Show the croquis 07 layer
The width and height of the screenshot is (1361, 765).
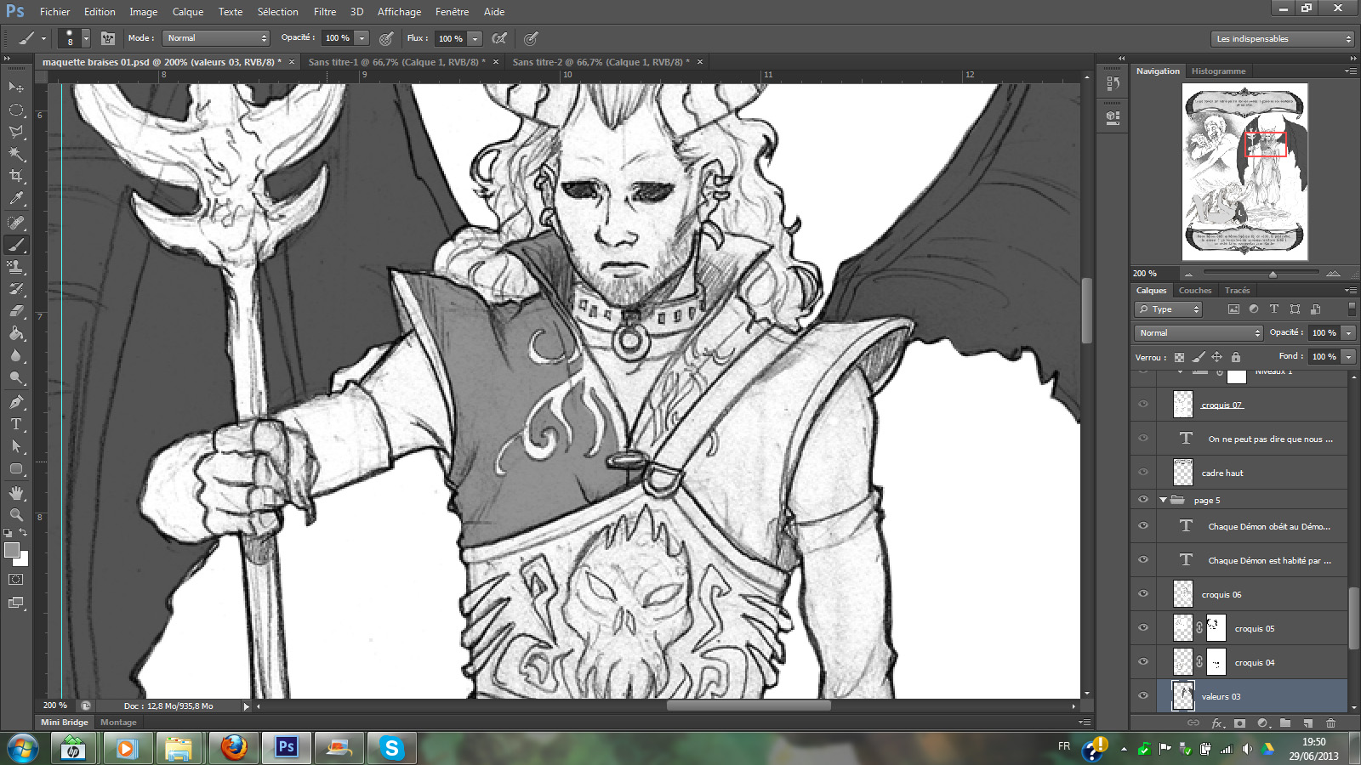1143,405
